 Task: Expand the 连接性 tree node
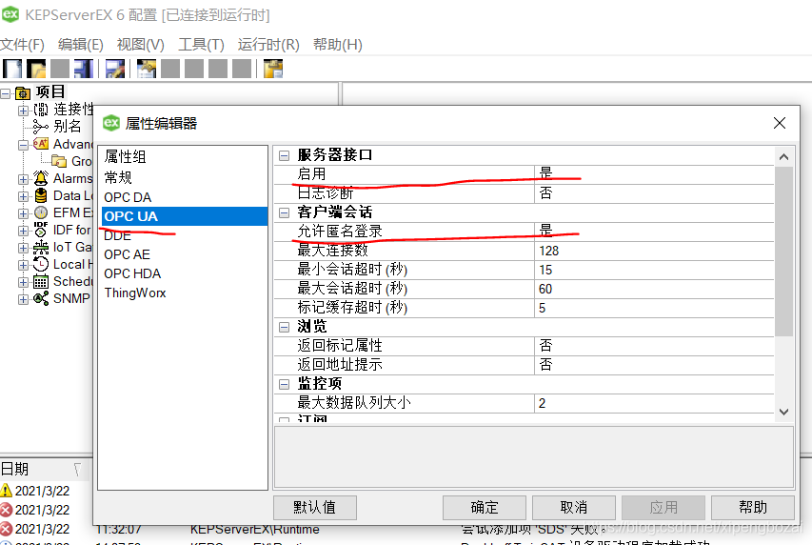[x=23, y=111]
